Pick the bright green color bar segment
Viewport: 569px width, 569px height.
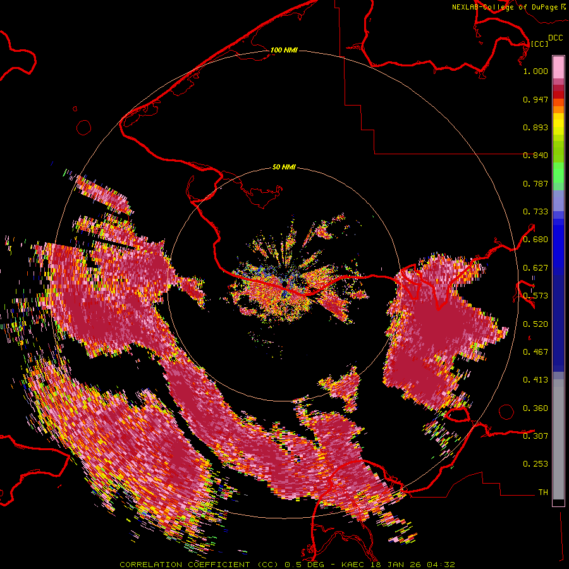(558, 173)
